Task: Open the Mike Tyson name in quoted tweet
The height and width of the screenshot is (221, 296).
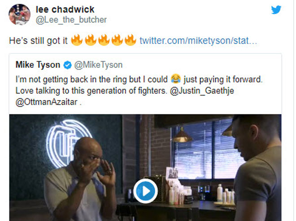Action: pos(38,65)
